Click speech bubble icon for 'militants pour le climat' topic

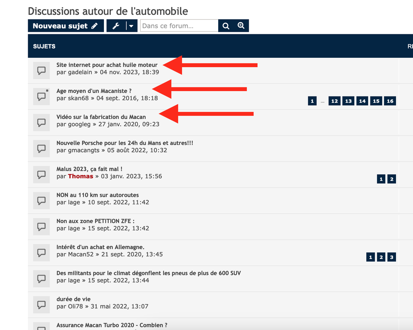41,278
